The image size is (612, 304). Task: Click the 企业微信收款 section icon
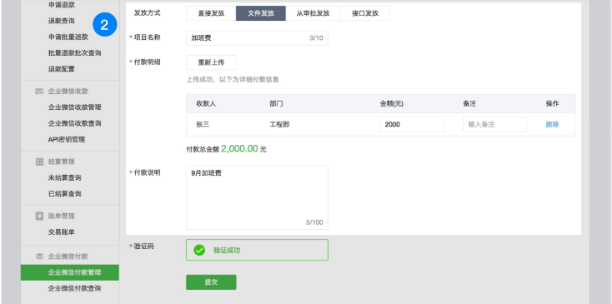coord(39,92)
